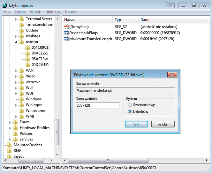Click the Dane wartości input field
212x173 pixels.
pos(97,105)
